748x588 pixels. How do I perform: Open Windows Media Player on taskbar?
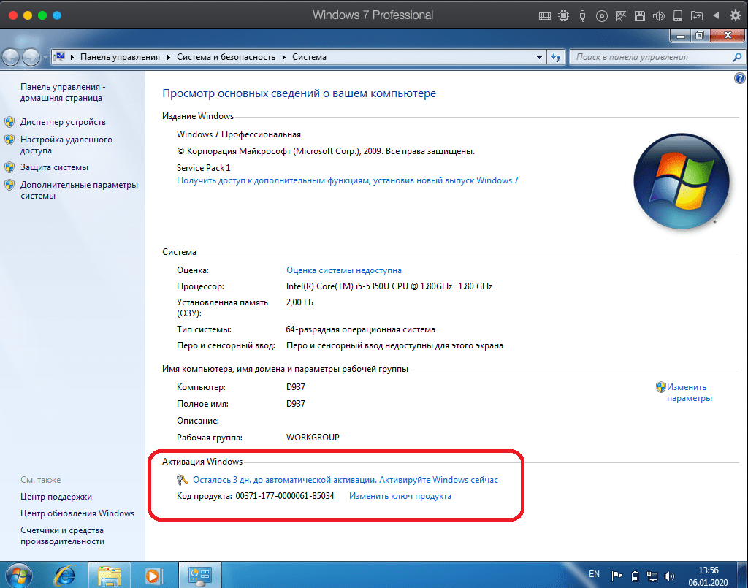(153, 576)
